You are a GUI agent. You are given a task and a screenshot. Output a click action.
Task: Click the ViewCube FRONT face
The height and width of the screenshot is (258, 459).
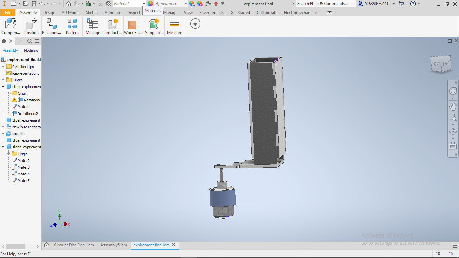pos(436,64)
